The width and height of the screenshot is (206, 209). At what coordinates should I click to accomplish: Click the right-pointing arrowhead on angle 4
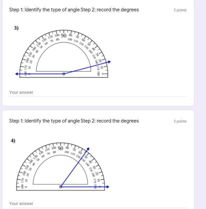point(108,187)
